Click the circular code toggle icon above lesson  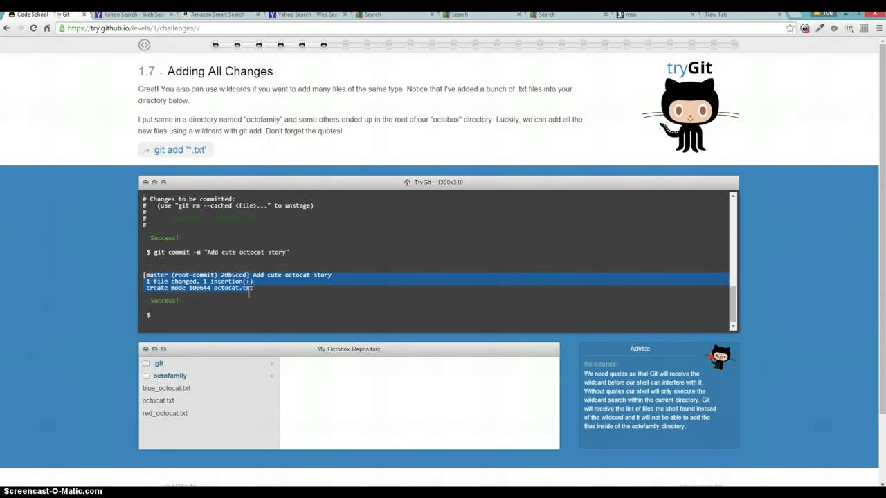click(x=144, y=45)
